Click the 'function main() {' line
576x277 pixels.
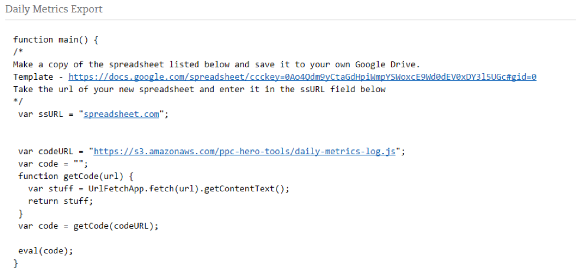(x=56, y=40)
